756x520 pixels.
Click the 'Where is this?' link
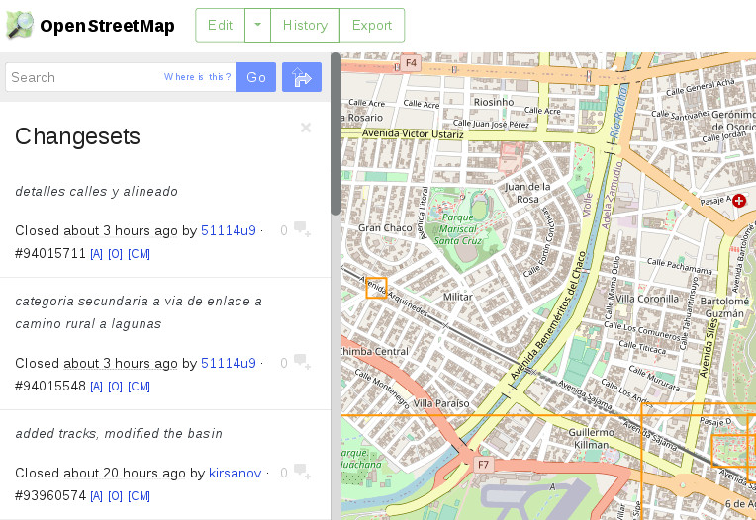pyautogui.click(x=197, y=77)
